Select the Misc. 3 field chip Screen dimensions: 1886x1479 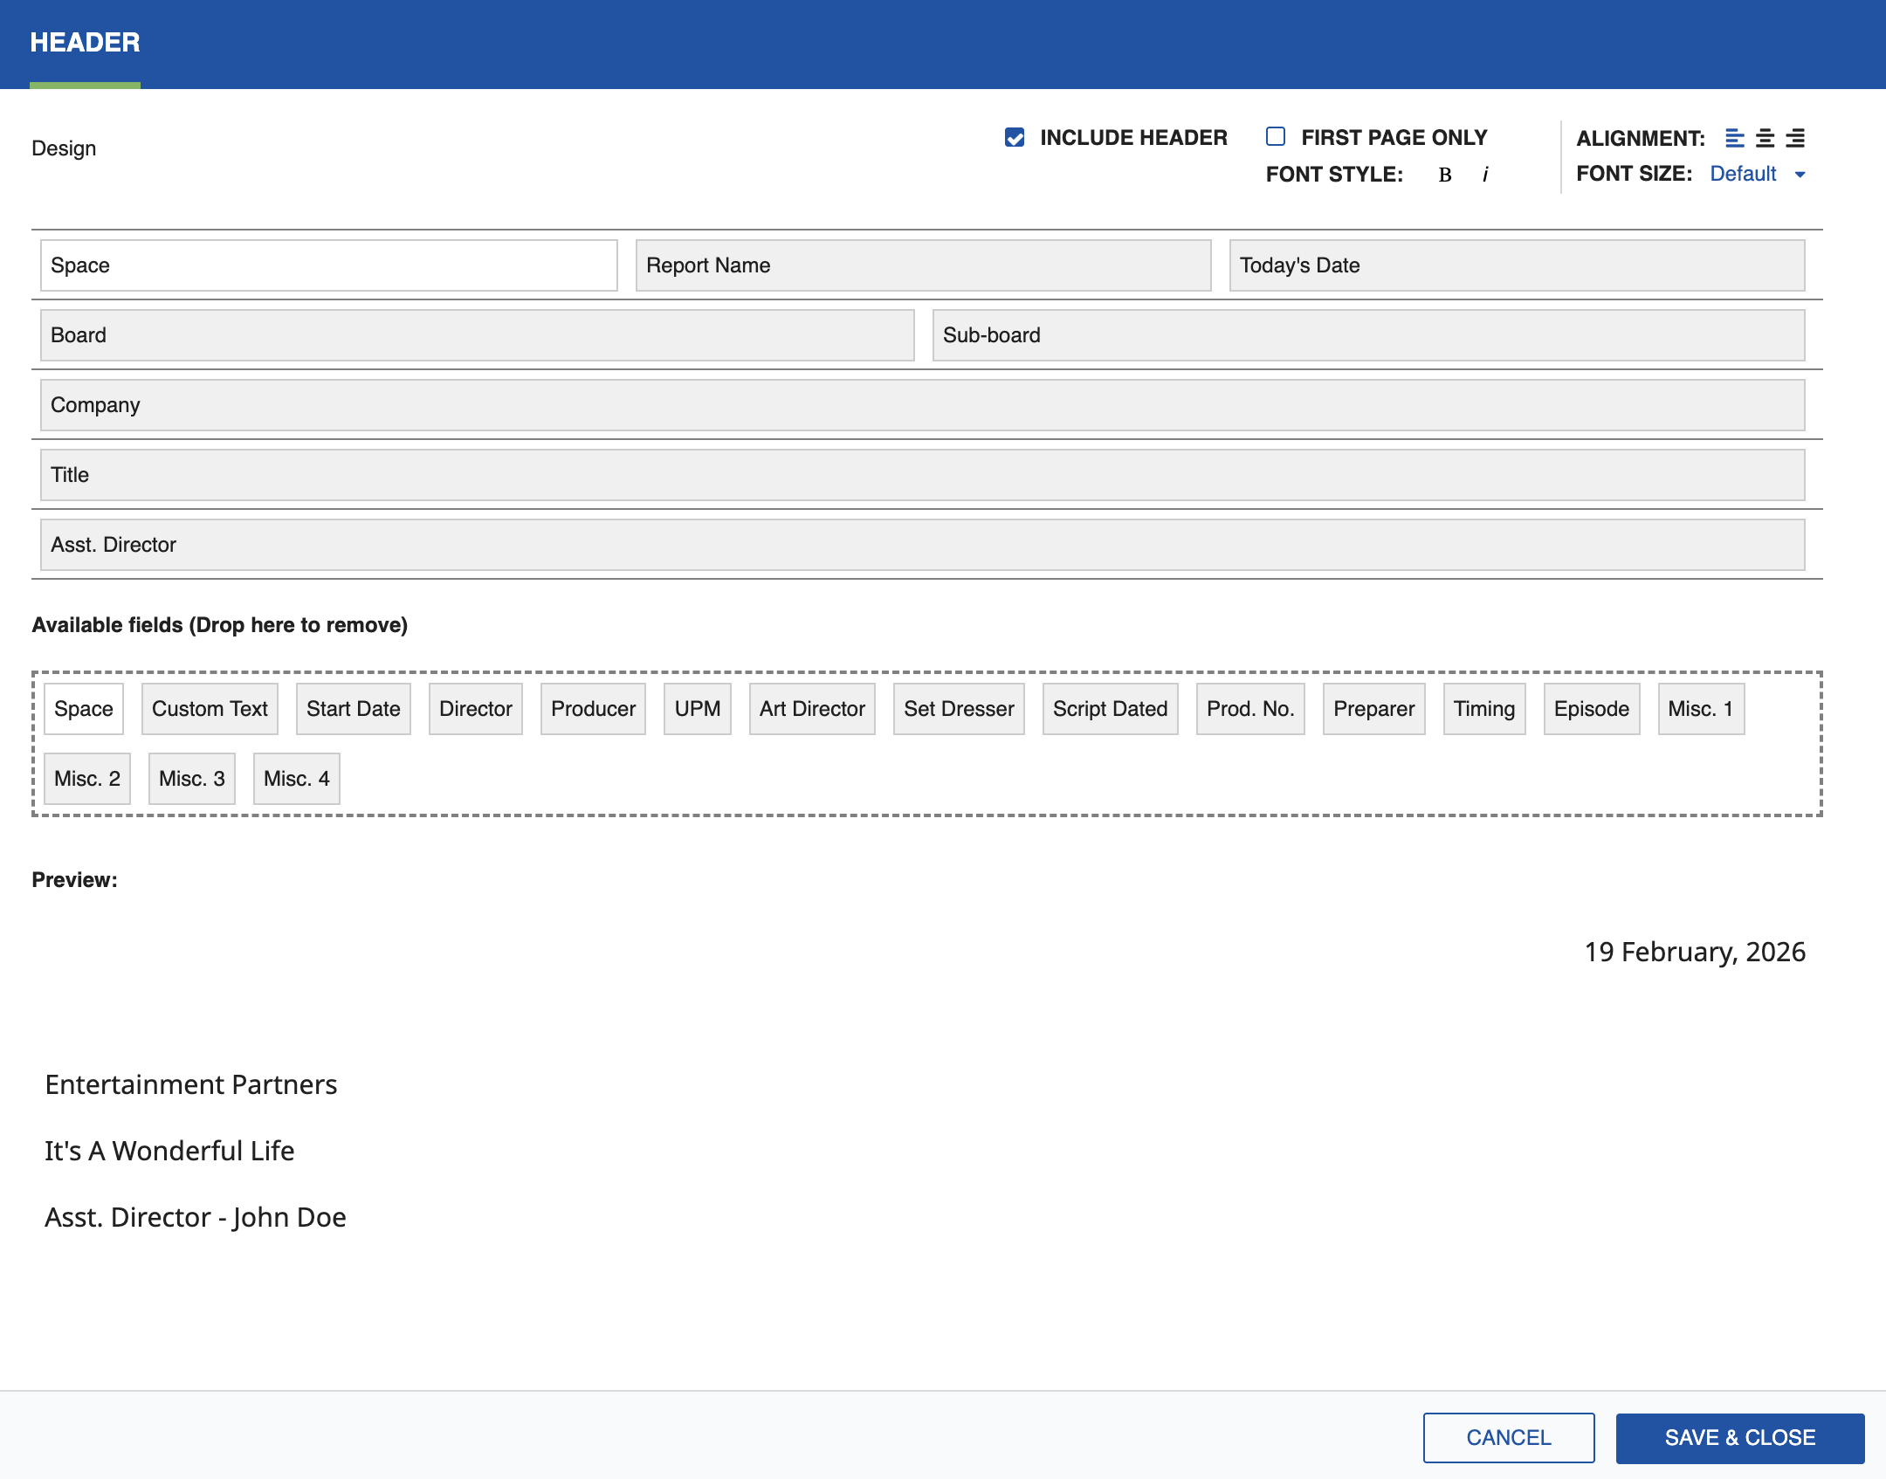click(191, 778)
